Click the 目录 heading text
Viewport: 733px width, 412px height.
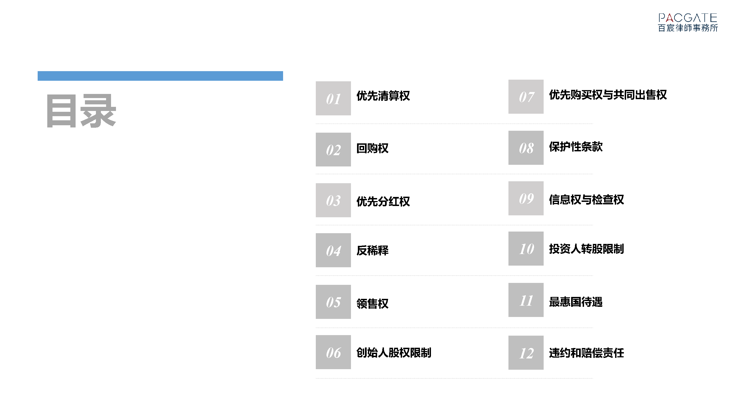[81, 111]
